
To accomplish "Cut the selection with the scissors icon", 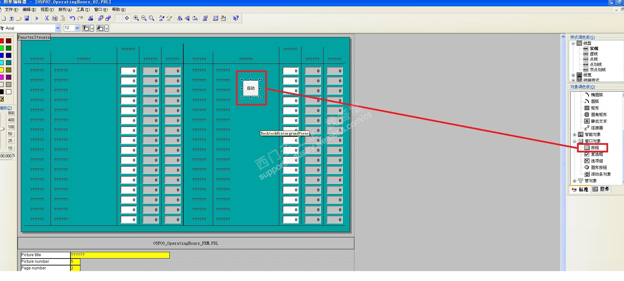I will [47, 19].
